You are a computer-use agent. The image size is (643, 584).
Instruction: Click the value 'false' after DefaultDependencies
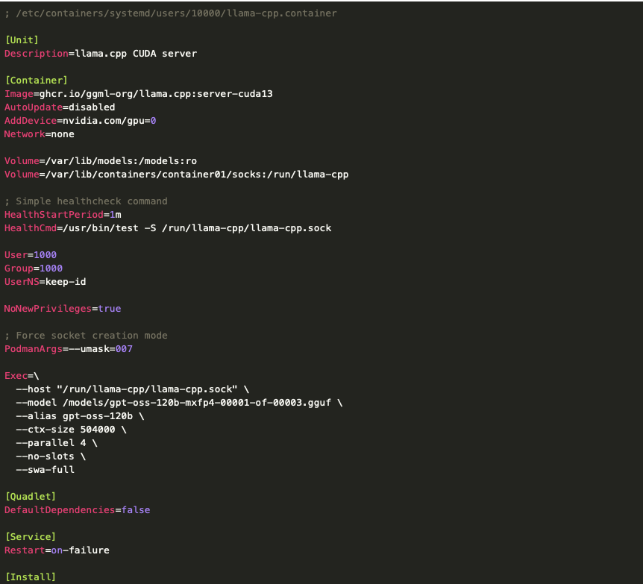click(x=136, y=510)
